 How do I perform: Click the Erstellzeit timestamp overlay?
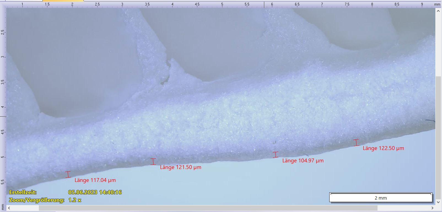coord(65,192)
